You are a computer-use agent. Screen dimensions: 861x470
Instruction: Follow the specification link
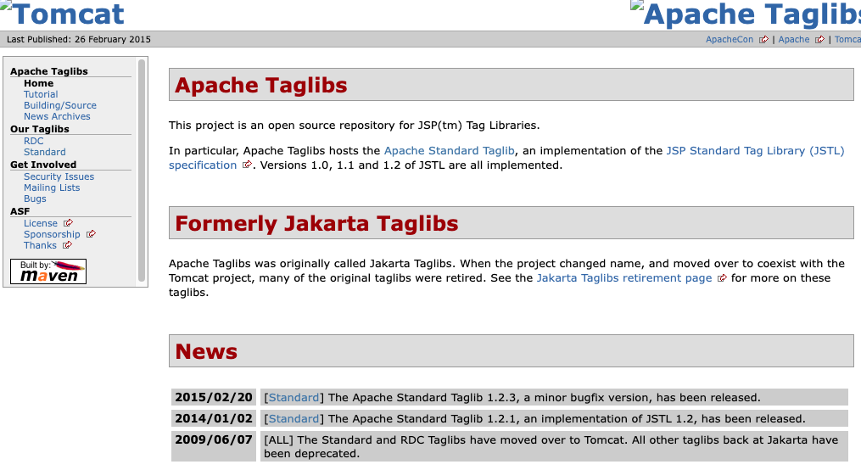coord(203,165)
